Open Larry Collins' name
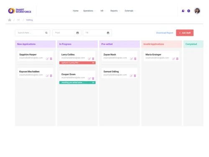Screen dimensions: 209x157 pyautogui.click(x=68, y=54)
